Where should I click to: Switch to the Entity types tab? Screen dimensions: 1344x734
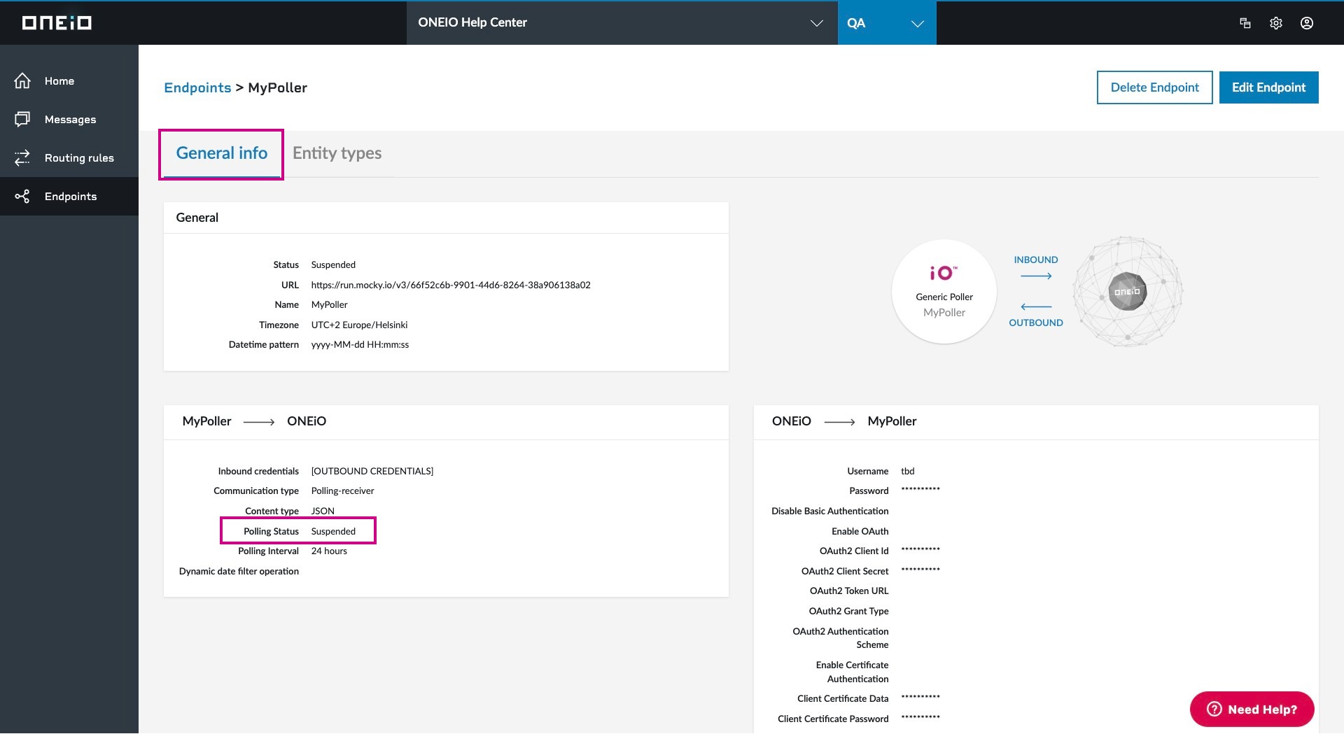click(337, 153)
